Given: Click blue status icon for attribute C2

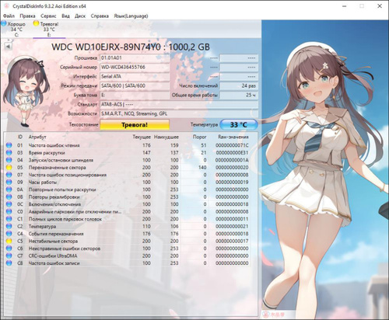Looking at the screenshot, I should pyautogui.click(x=9, y=226).
